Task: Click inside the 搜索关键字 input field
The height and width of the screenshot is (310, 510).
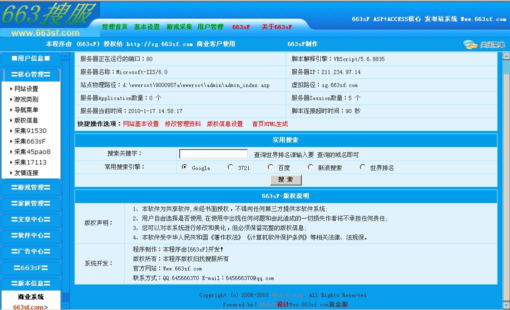Action: (213, 153)
